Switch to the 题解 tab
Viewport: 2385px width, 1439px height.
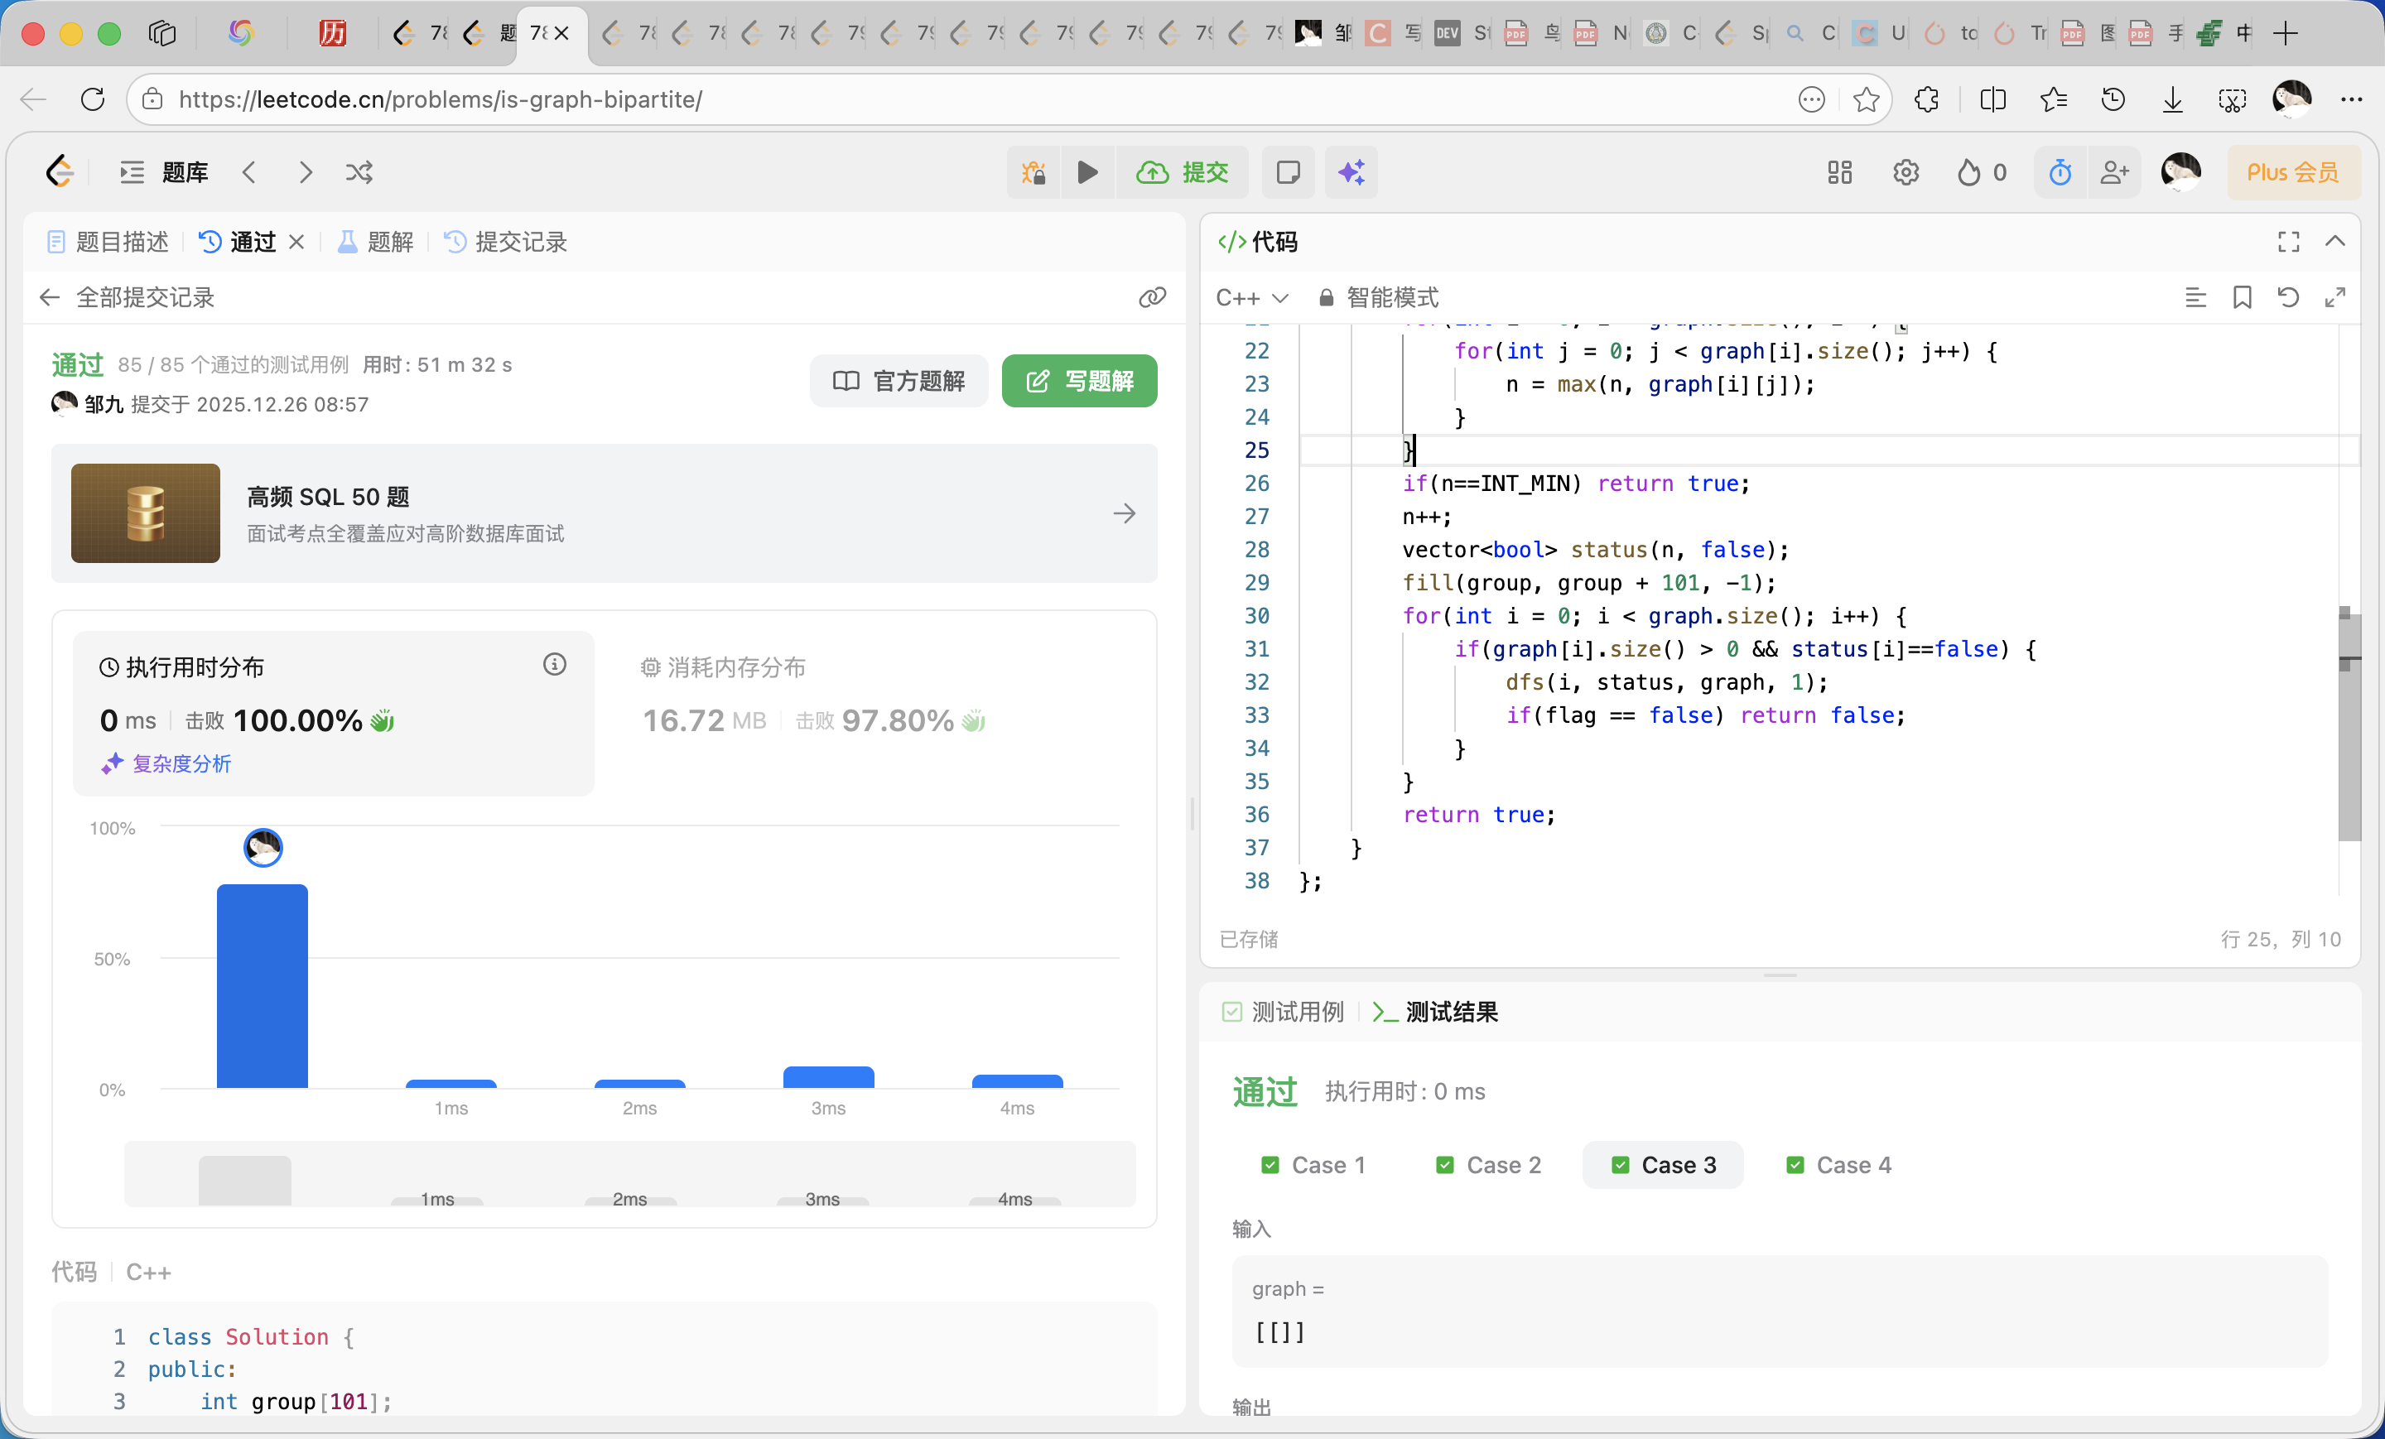point(388,242)
